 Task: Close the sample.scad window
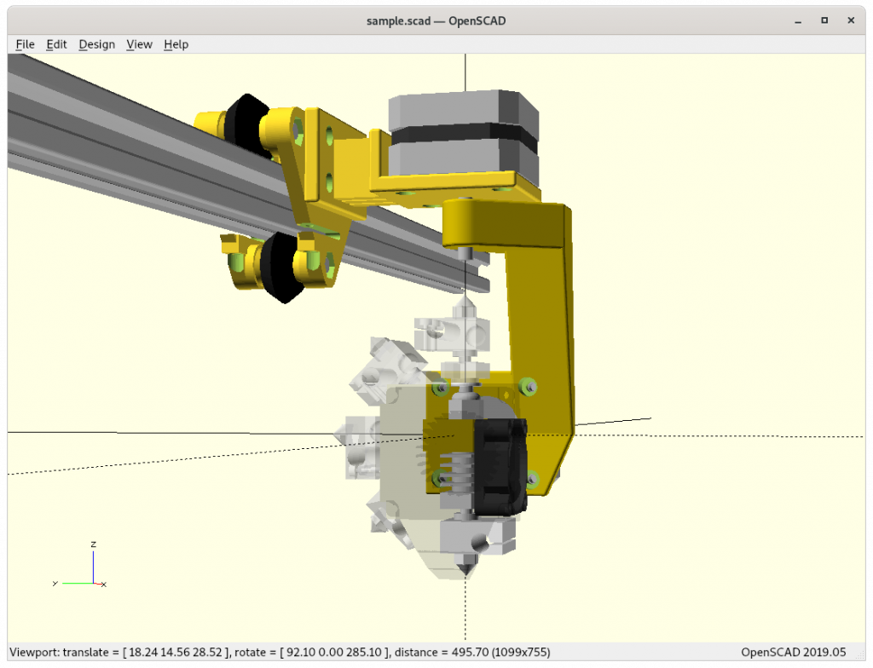(851, 20)
